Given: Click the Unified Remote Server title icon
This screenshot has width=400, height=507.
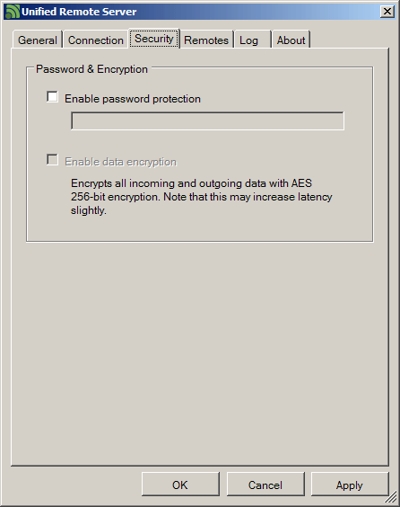Looking at the screenshot, I should (12, 12).
